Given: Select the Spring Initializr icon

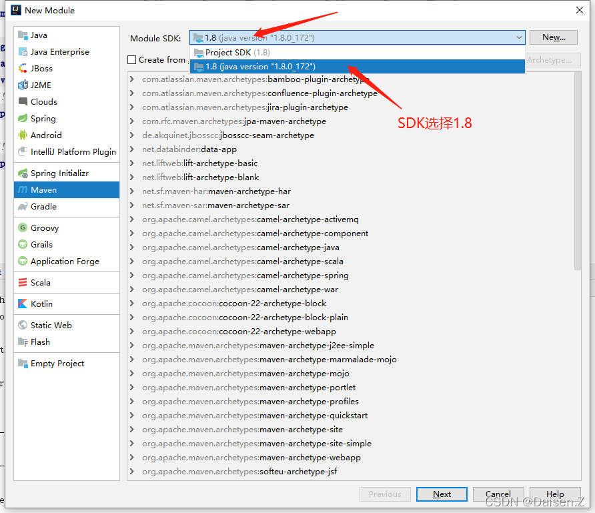Looking at the screenshot, I should [23, 173].
